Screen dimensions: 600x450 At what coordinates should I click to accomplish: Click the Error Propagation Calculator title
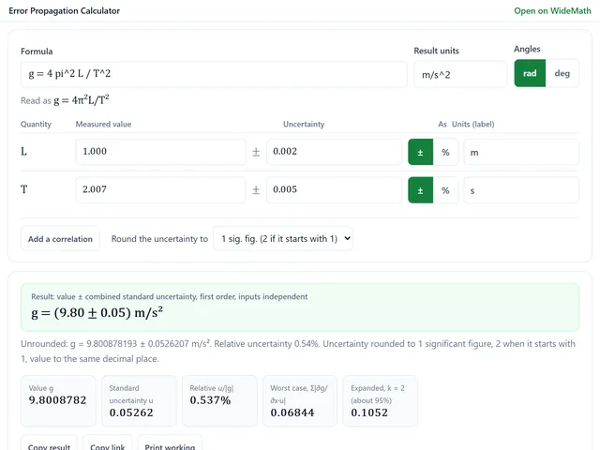[x=65, y=10]
